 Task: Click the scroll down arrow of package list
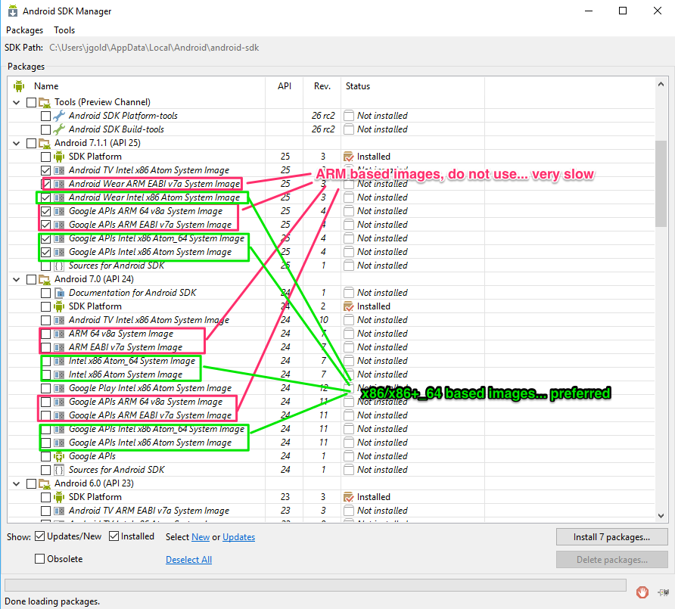click(x=661, y=516)
